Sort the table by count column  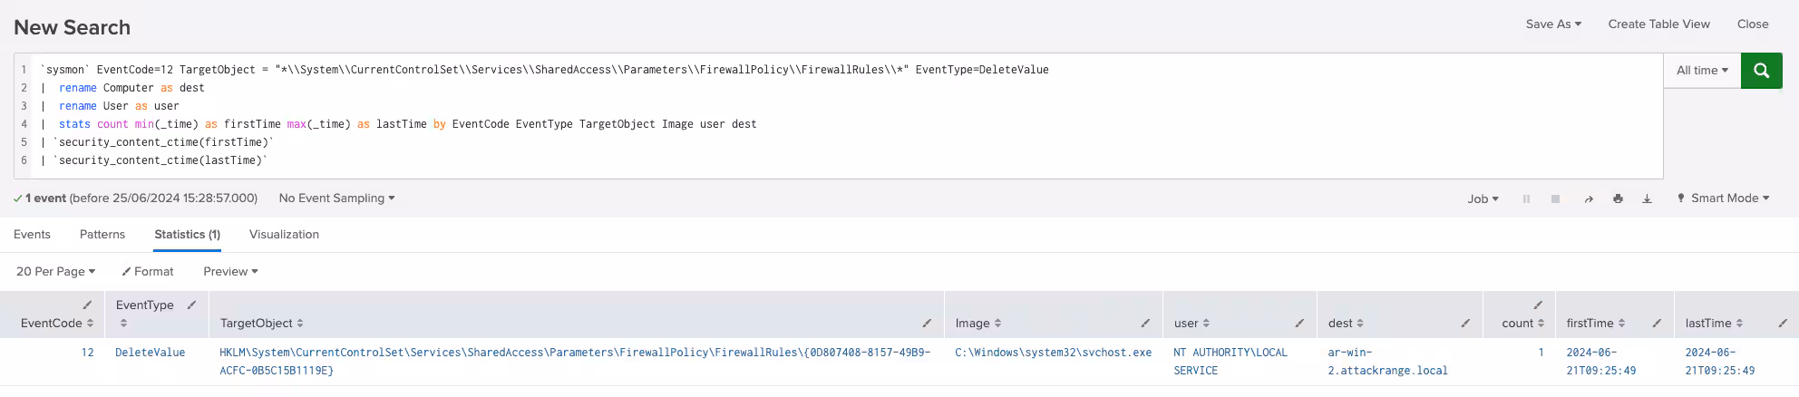[1522, 324]
